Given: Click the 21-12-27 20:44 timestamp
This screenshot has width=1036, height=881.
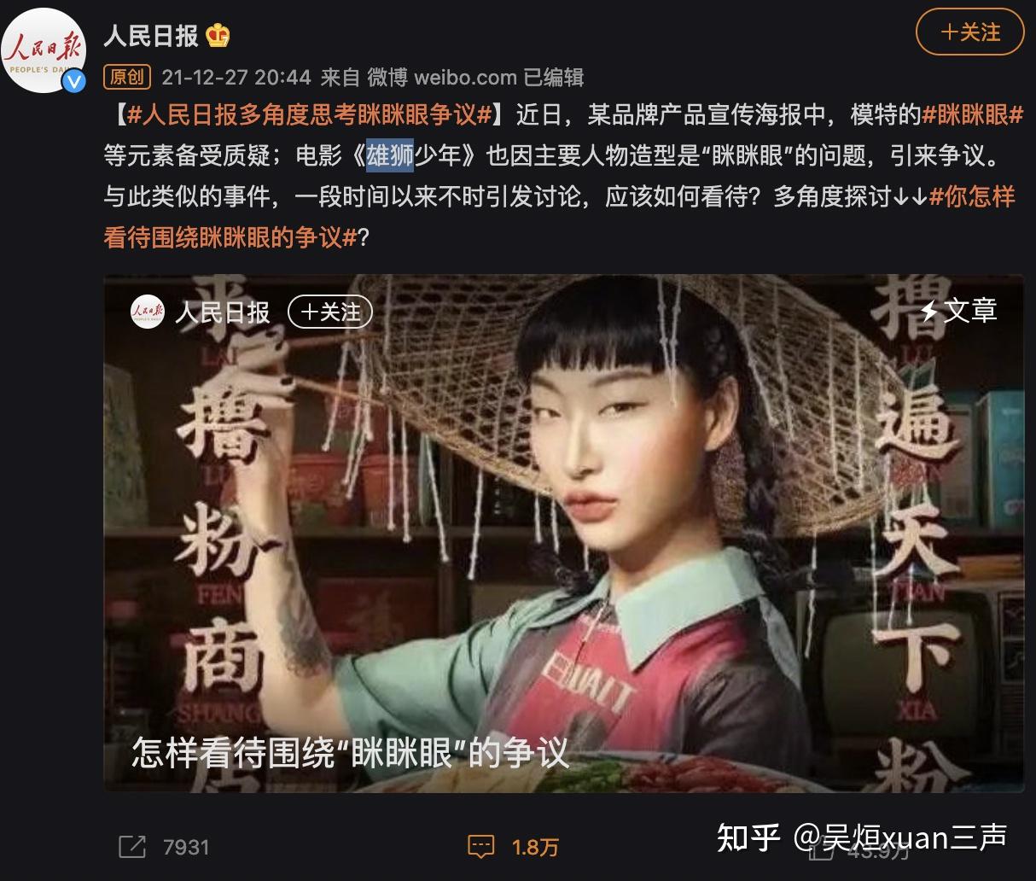Looking at the screenshot, I should point(236,78).
